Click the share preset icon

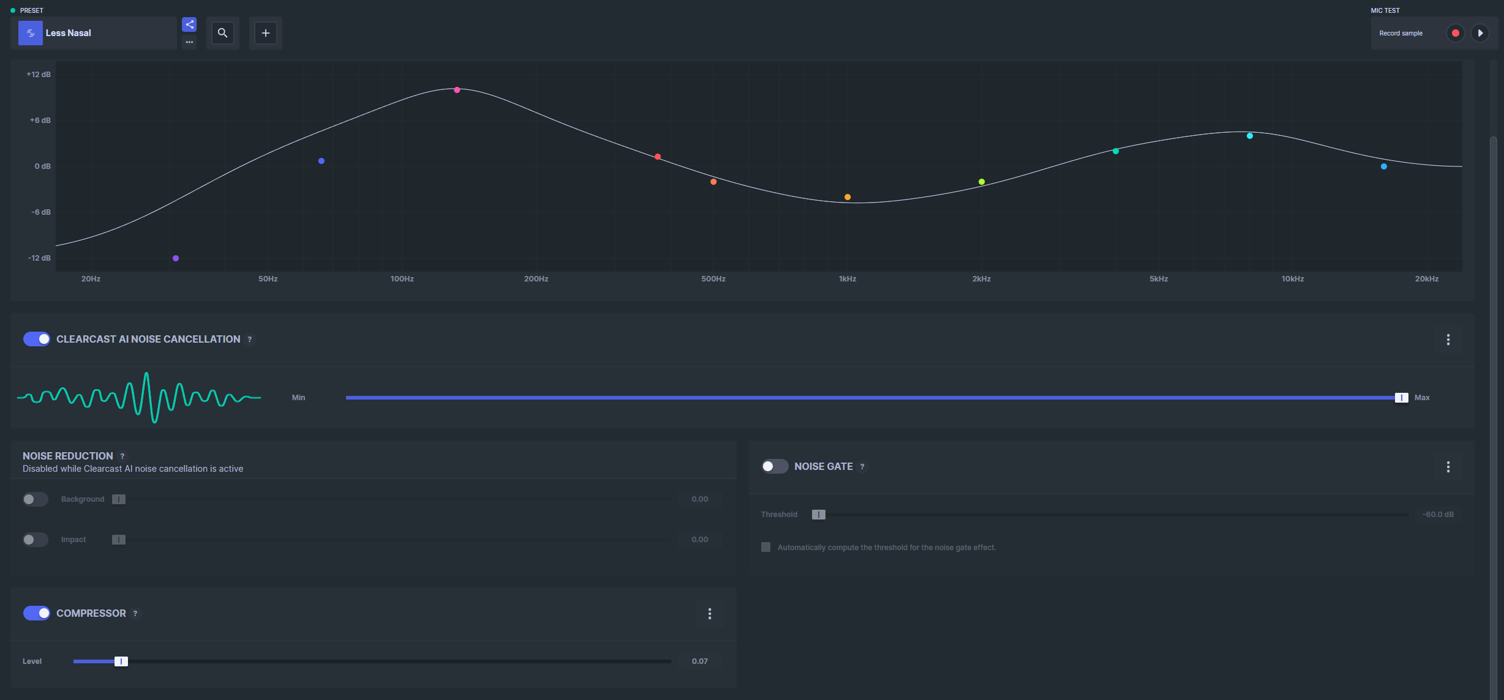coord(189,24)
